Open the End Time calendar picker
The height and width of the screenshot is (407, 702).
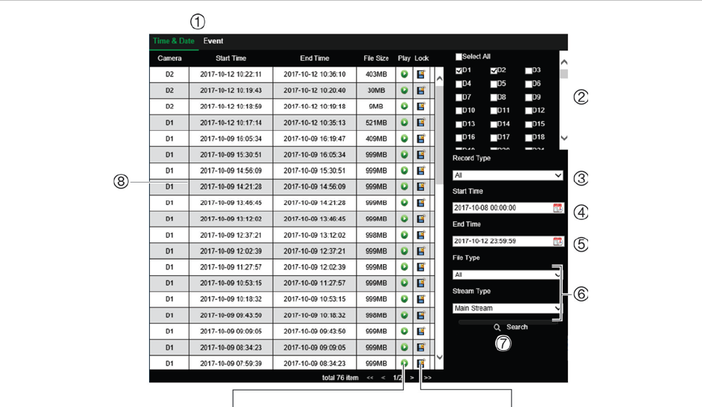557,241
